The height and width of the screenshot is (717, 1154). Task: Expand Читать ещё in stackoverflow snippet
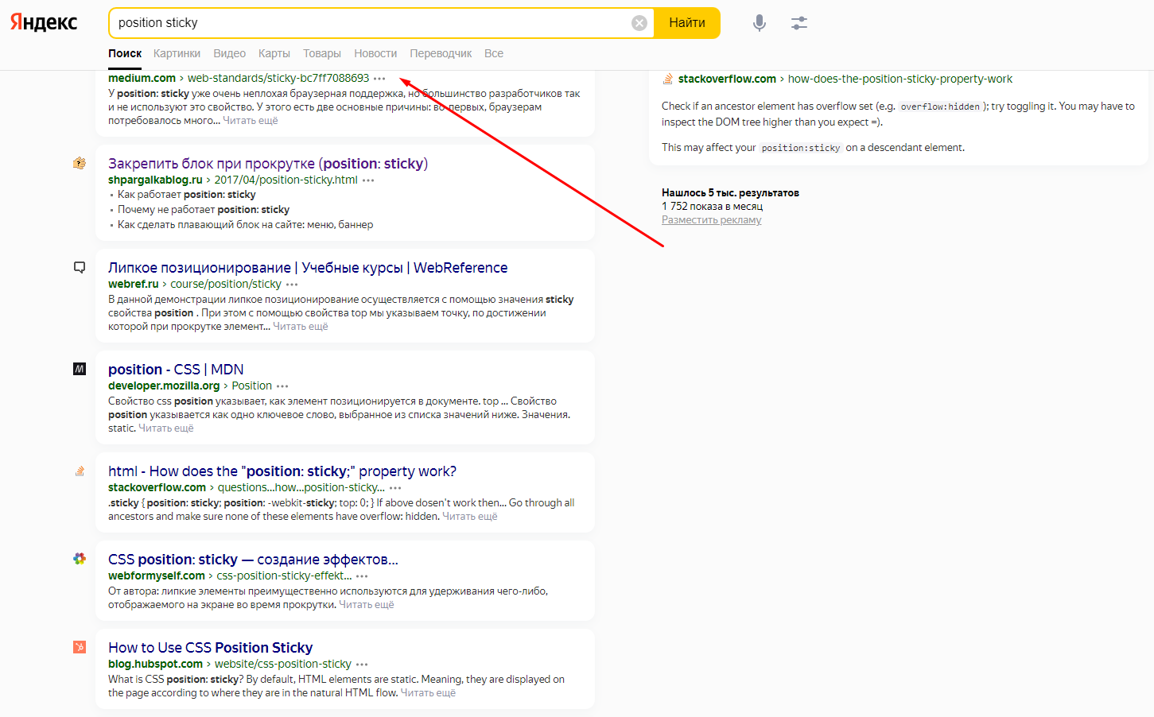pyautogui.click(x=470, y=517)
